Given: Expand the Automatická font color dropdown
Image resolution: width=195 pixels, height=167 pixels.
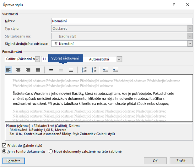Looking at the screenshot, I should point(119,59).
